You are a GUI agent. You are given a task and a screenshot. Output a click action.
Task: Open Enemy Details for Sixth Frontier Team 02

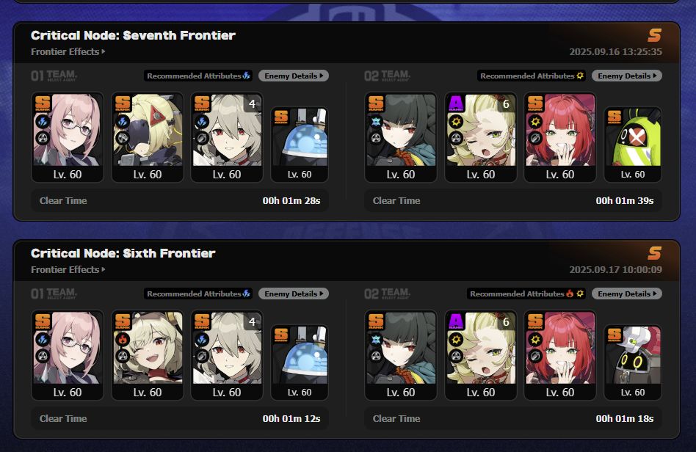tap(627, 294)
